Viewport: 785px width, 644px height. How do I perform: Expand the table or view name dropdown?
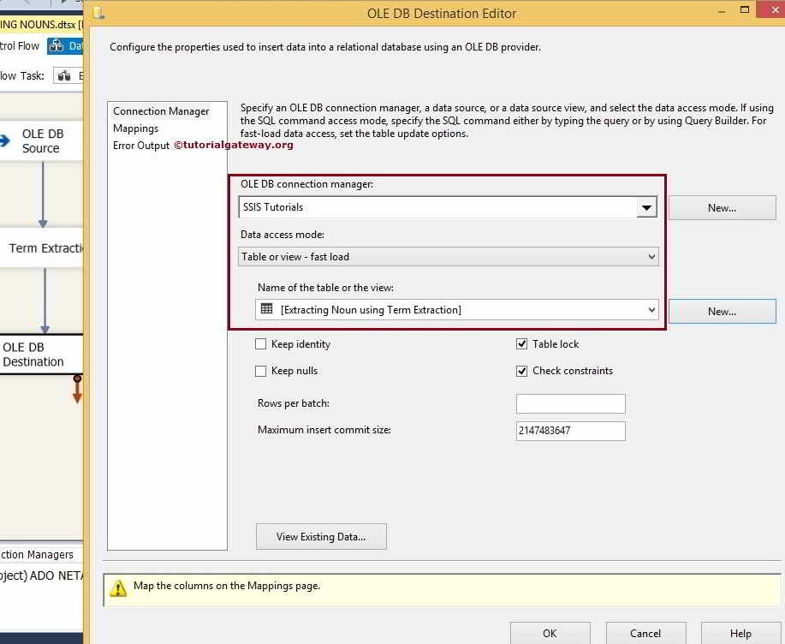pos(651,310)
